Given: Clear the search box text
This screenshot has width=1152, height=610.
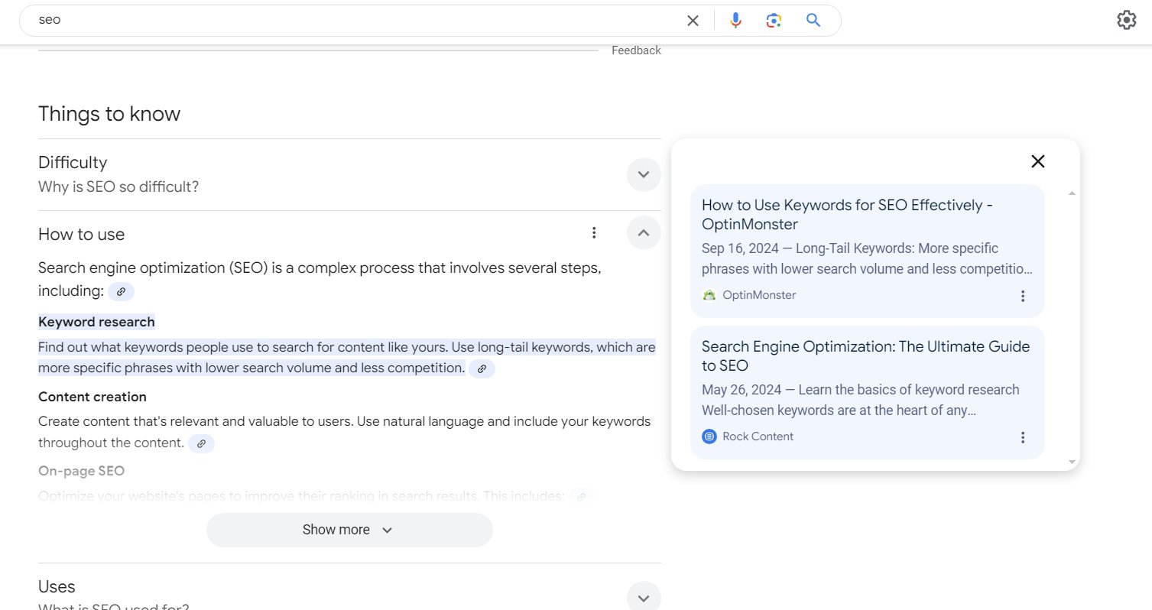Looking at the screenshot, I should (693, 21).
